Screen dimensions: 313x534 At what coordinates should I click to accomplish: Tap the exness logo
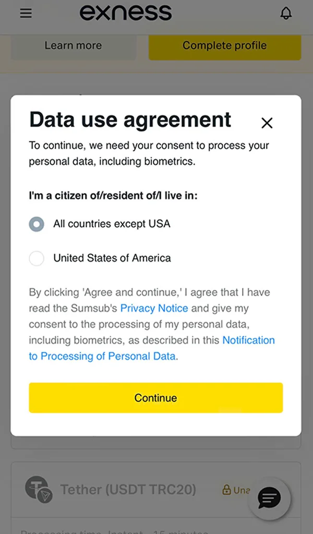pos(126,13)
